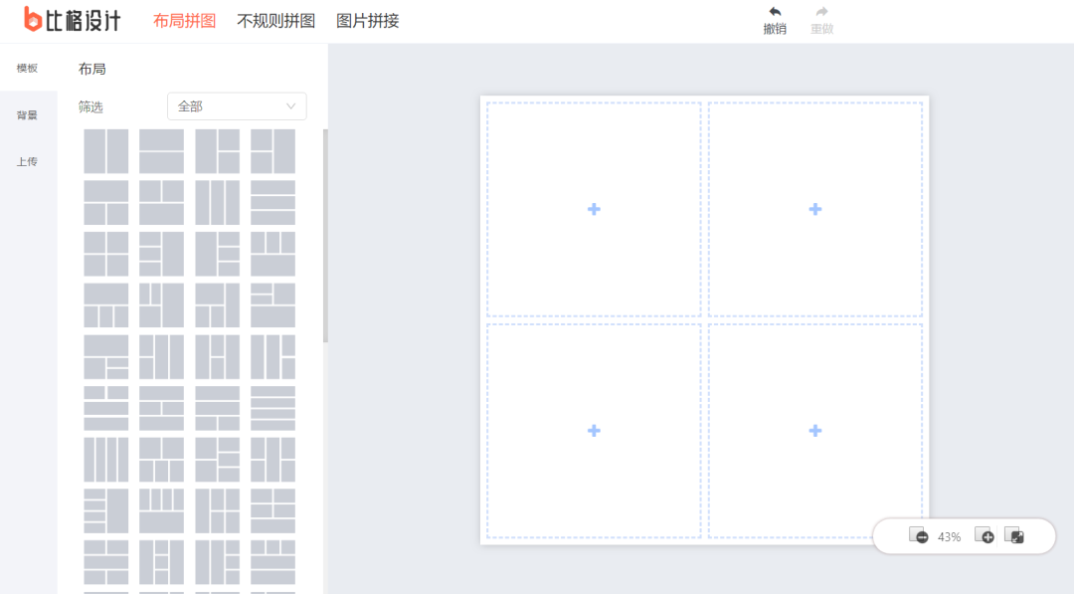Screen dimensions: 1074x594
Task: Pick layout with three stacked left, tall right
Action: pos(162,254)
